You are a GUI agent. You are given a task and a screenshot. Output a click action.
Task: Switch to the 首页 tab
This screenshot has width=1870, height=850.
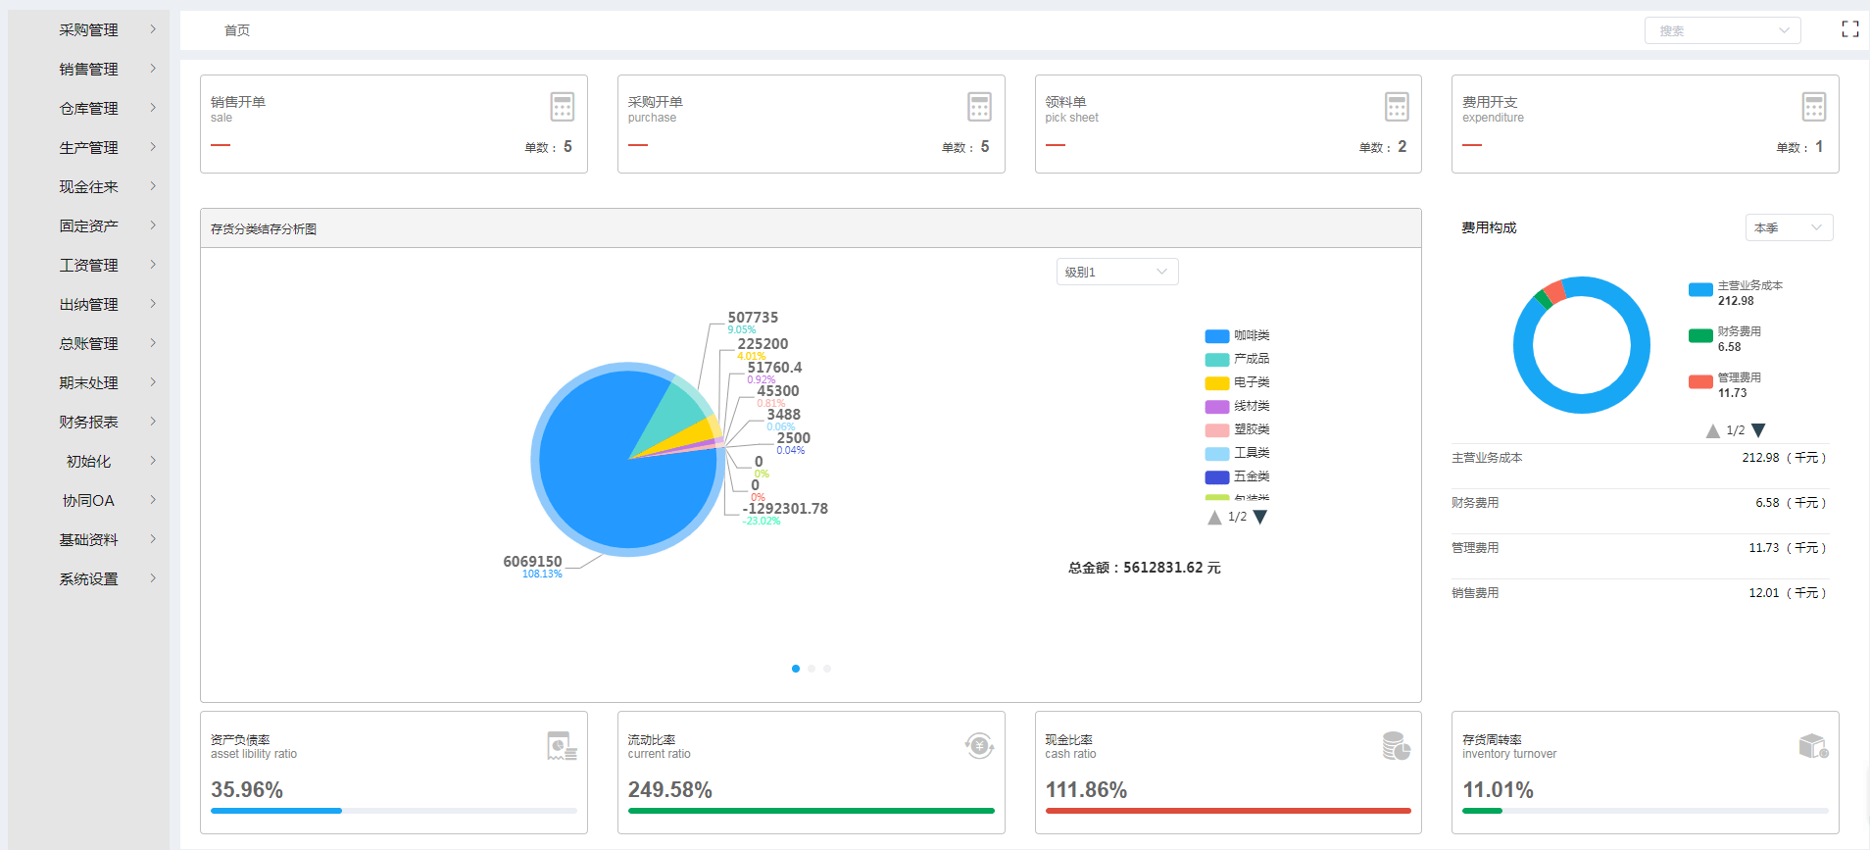click(237, 30)
